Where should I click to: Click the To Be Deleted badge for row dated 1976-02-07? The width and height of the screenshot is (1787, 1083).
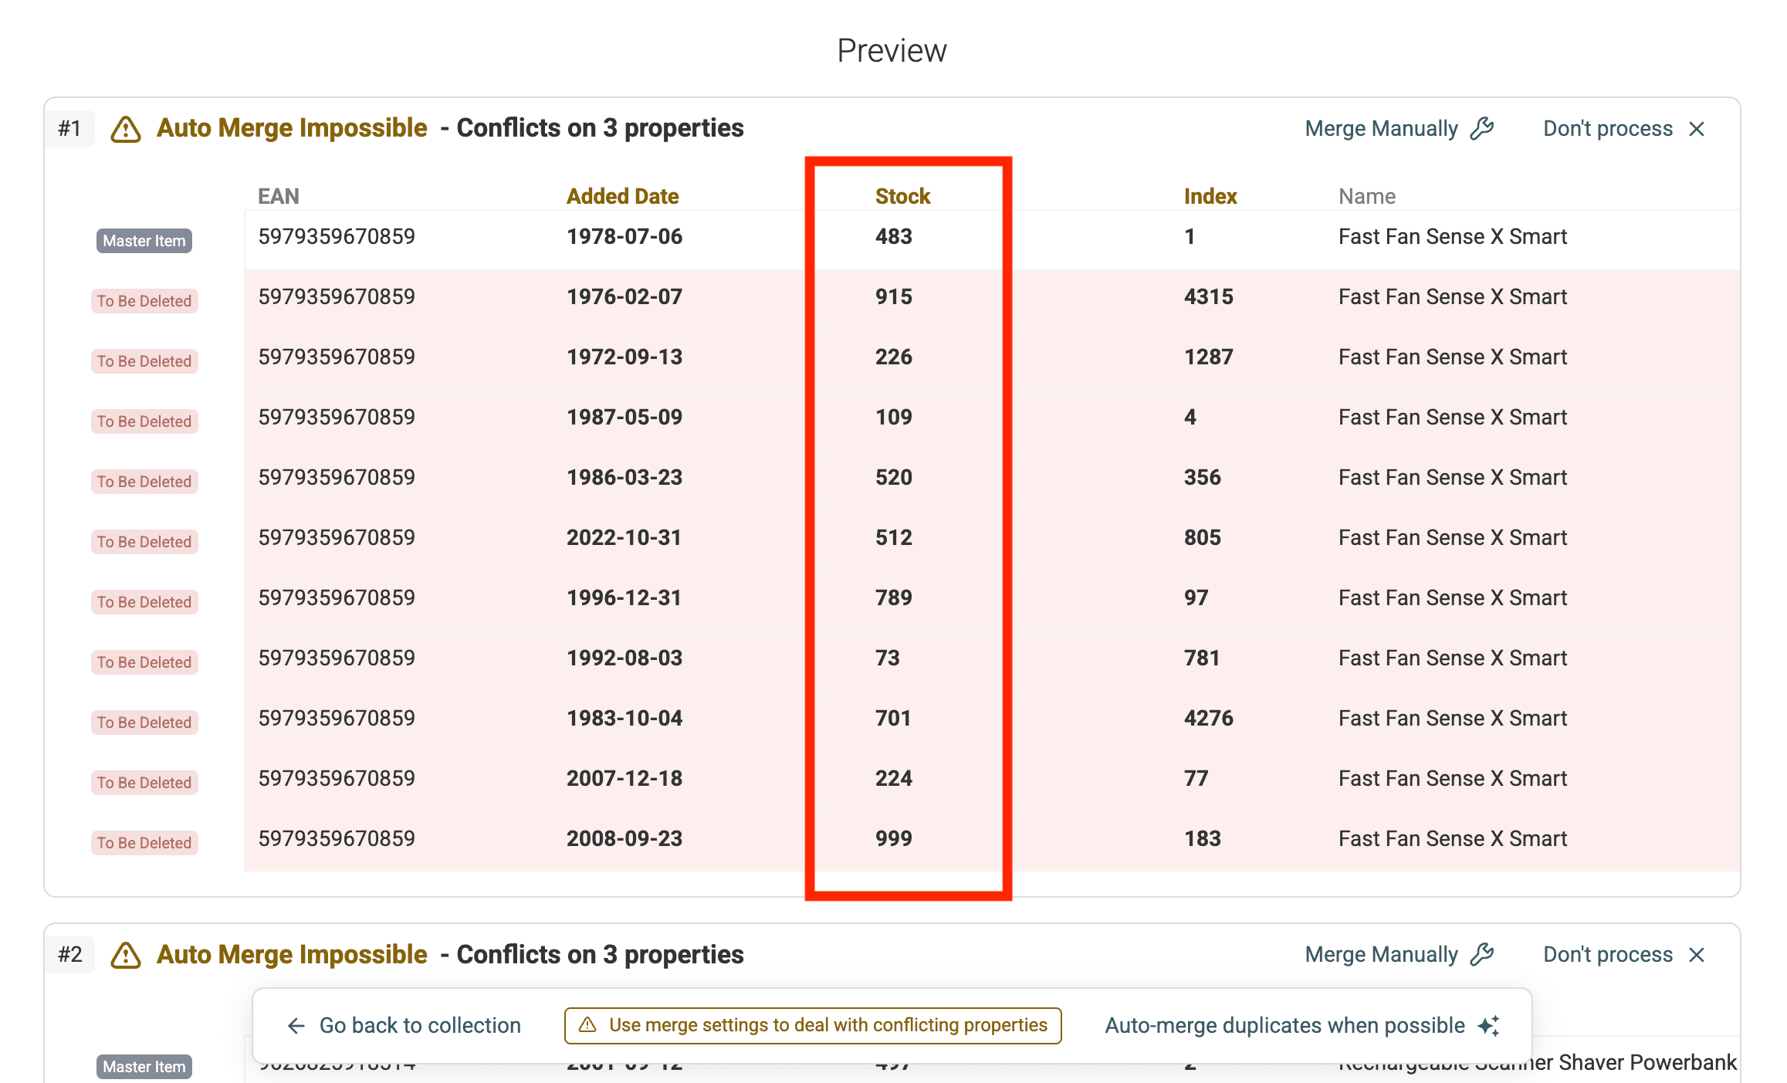click(144, 301)
